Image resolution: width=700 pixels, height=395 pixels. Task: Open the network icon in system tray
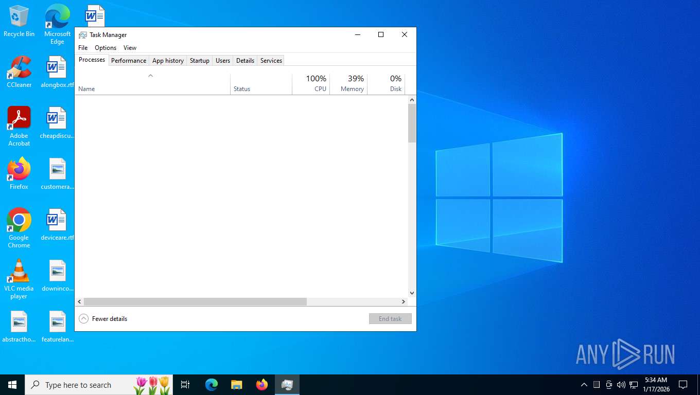pos(634,385)
